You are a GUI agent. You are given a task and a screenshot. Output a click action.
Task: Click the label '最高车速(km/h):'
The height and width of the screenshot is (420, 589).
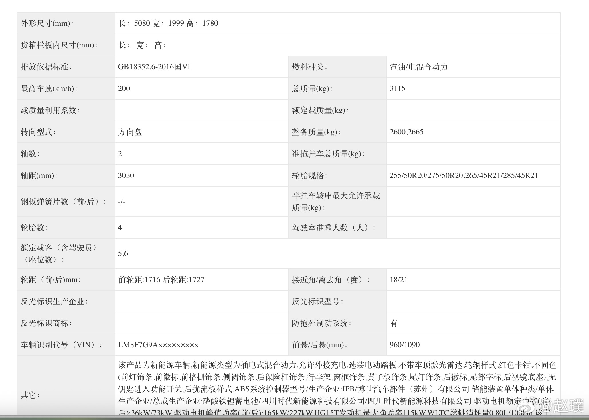click(x=49, y=88)
